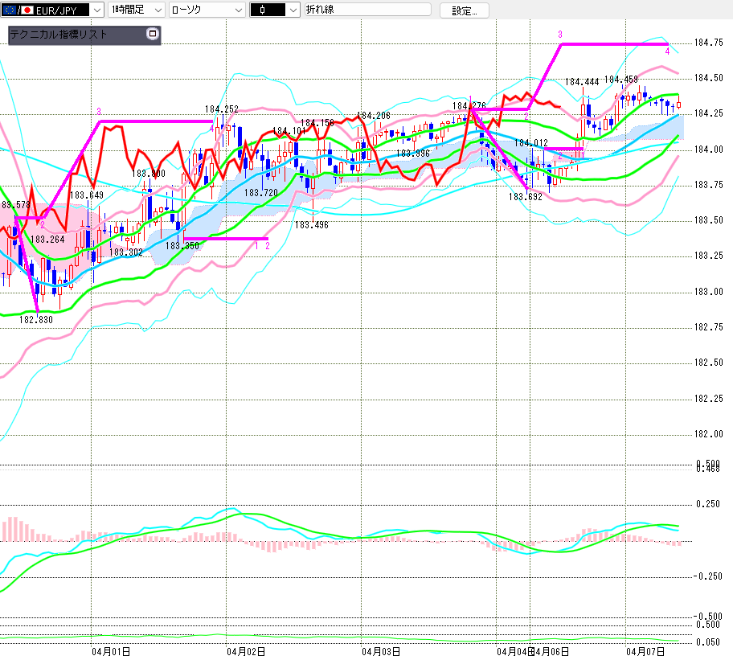The width and height of the screenshot is (733, 660).
Task: Click the 04月07日 date on time axis
Action: pyautogui.click(x=645, y=652)
